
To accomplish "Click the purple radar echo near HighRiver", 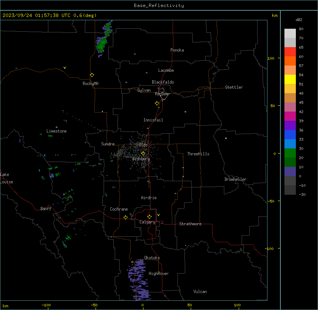I will click(139, 280).
